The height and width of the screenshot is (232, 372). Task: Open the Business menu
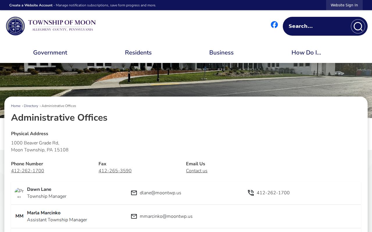(x=221, y=52)
